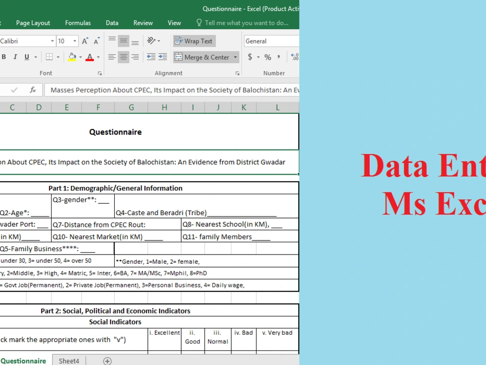Image resolution: width=486 pixels, height=365 pixels.
Task: Open the General number format dropdown
Action: point(272,41)
